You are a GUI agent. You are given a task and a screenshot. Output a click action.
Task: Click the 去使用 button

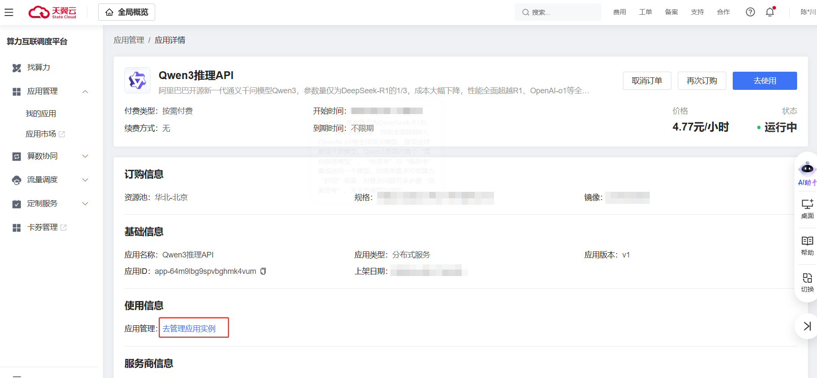pyautogui.click(x=765, y=81)
